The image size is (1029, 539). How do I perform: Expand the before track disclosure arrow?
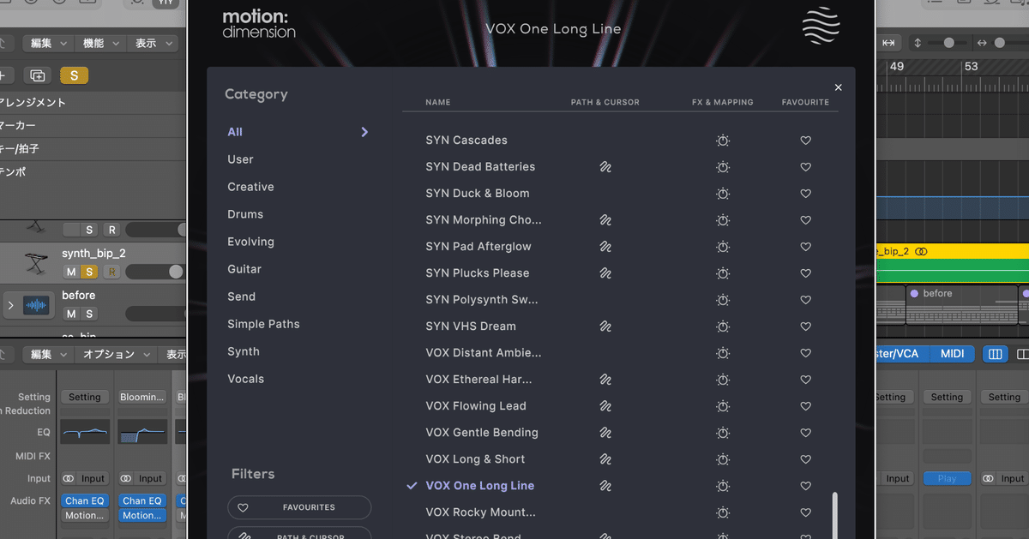point(10,305)
